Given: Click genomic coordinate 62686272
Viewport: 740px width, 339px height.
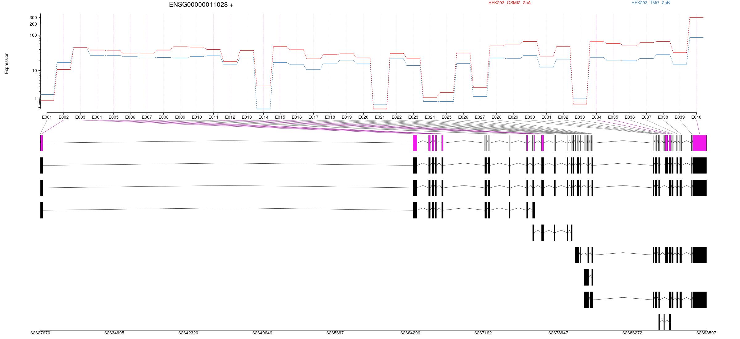Looking at the screenshot, I should (632, 333).
